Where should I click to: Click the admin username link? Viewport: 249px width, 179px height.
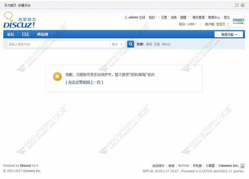click(x=133, y=17)
